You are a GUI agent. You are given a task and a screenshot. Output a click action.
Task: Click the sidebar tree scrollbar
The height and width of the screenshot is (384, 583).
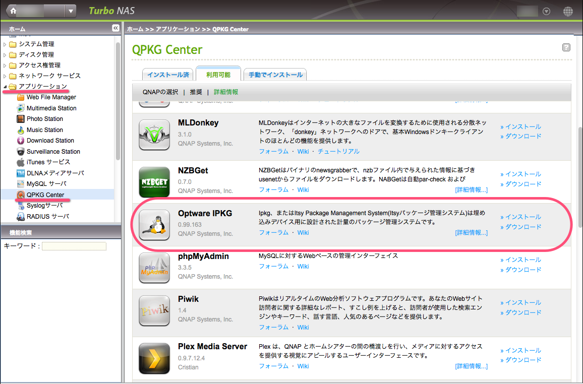(118, 101)
